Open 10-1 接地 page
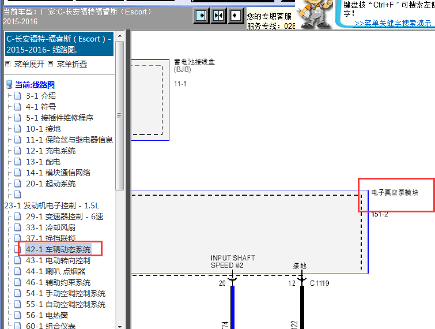435x329 pixels. 43,129
